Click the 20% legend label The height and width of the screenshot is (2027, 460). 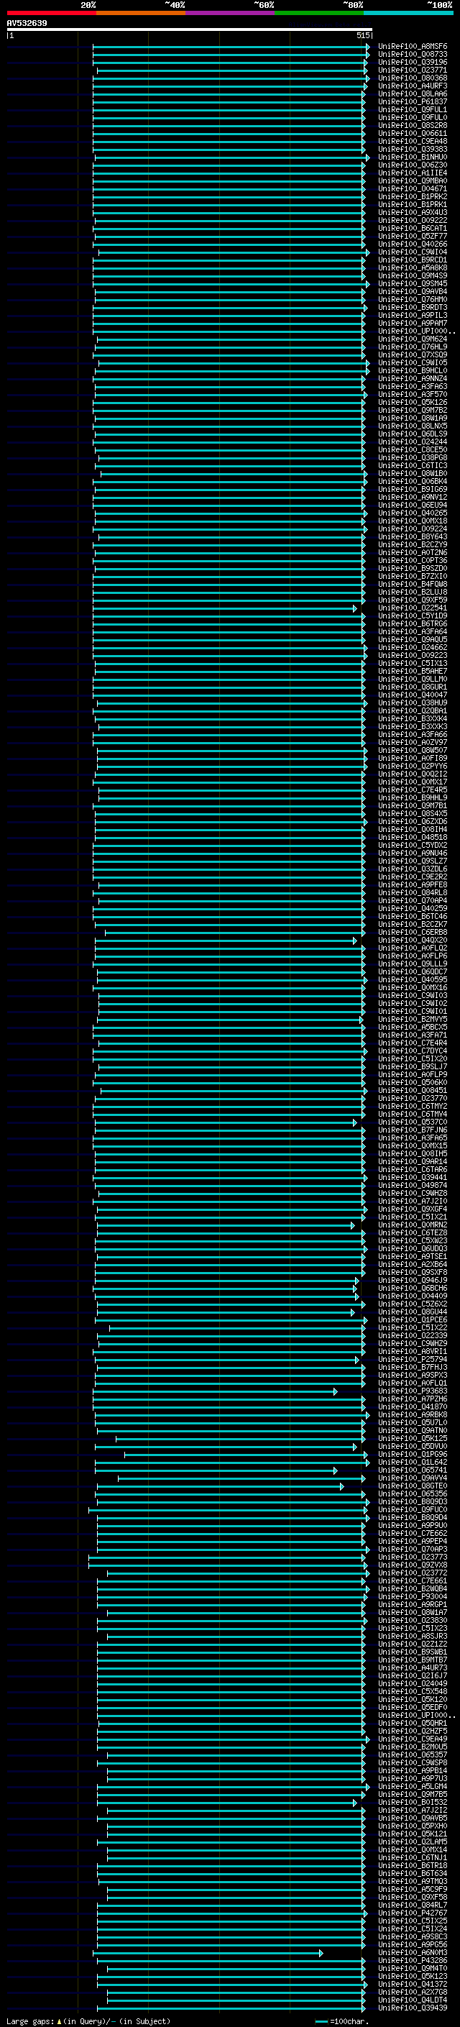pos(88,5)
